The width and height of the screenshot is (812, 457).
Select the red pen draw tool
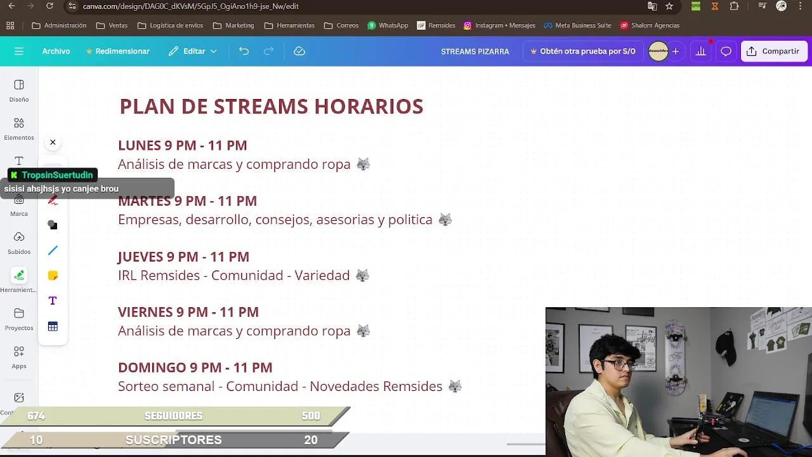click(x=53, y=201)
